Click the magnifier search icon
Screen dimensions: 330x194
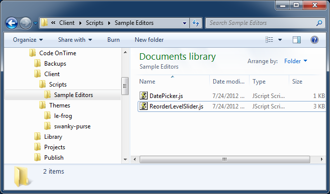pyautogui.click(x=319, y=23)
